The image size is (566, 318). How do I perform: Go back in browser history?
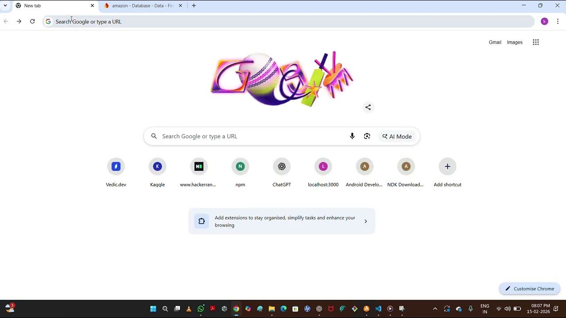coord(6,21)
